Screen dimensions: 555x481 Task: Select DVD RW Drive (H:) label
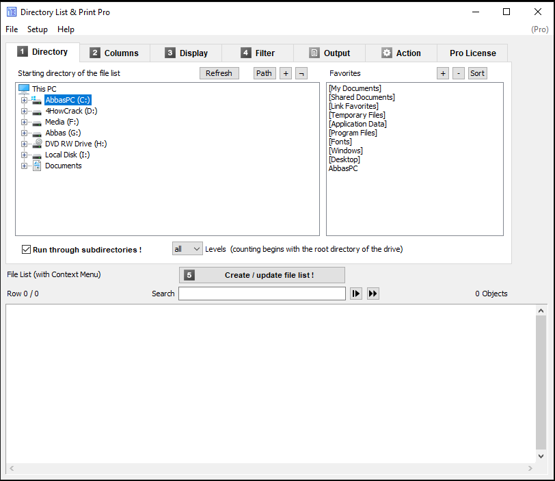pos(76,144)
